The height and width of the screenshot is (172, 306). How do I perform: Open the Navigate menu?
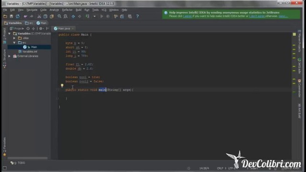[x=32, y=10]
